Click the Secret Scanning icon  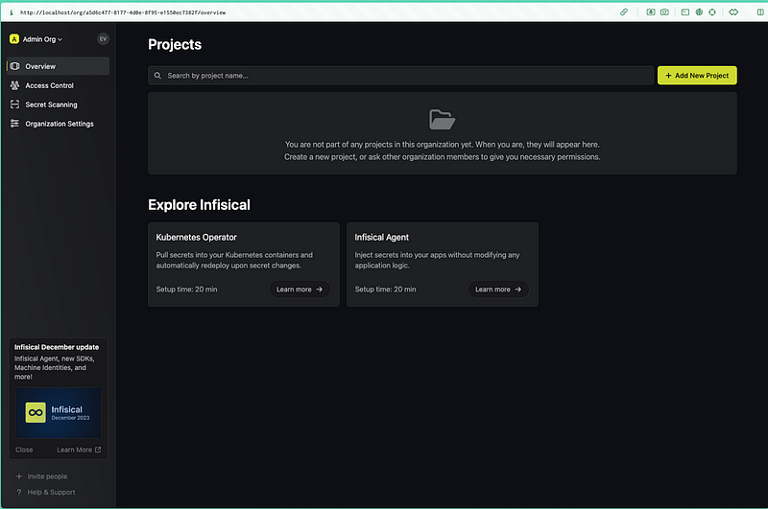pos(14,104)
